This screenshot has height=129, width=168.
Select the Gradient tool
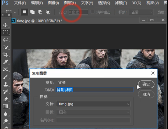[5, 106]
